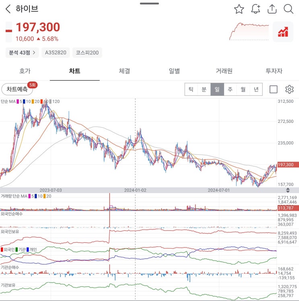Image resolution: width=299 pixels, height=301 pixels.
Task: Tap the intraday mini chart thumbnail
Action: [x=249, y=31]
